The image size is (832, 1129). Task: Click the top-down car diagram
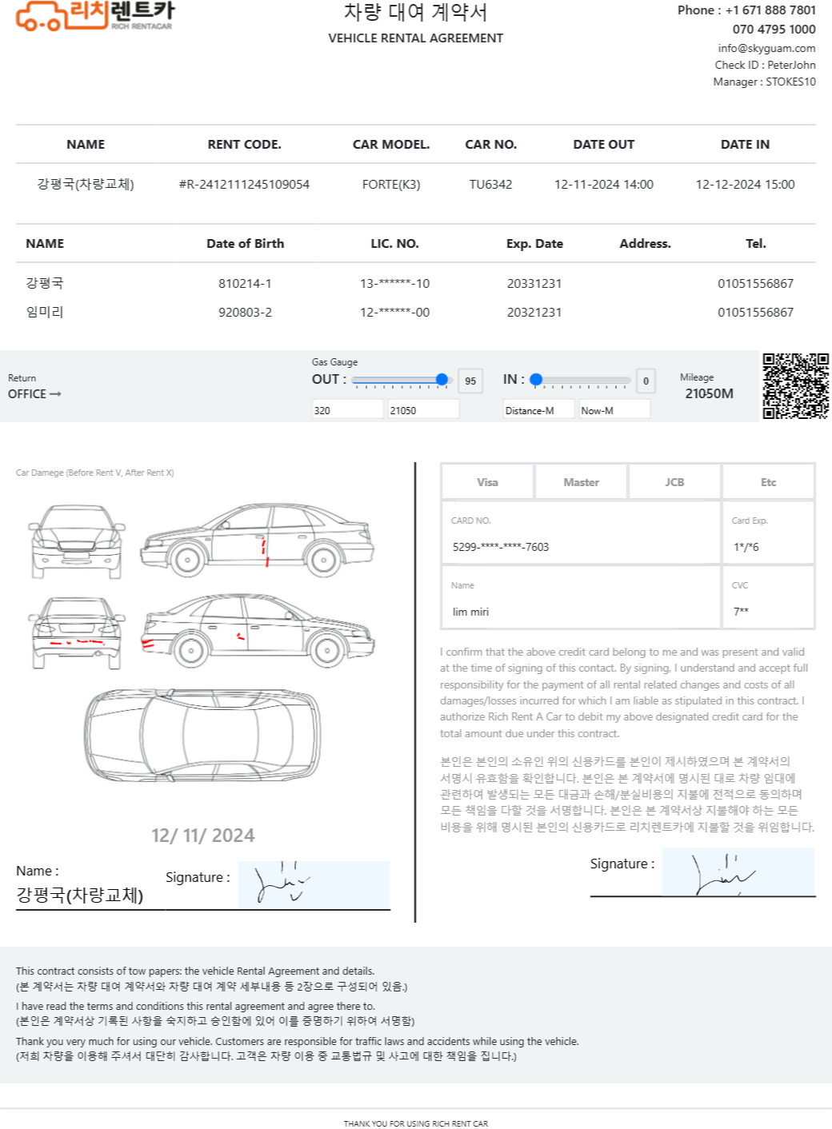click(203, 733)
